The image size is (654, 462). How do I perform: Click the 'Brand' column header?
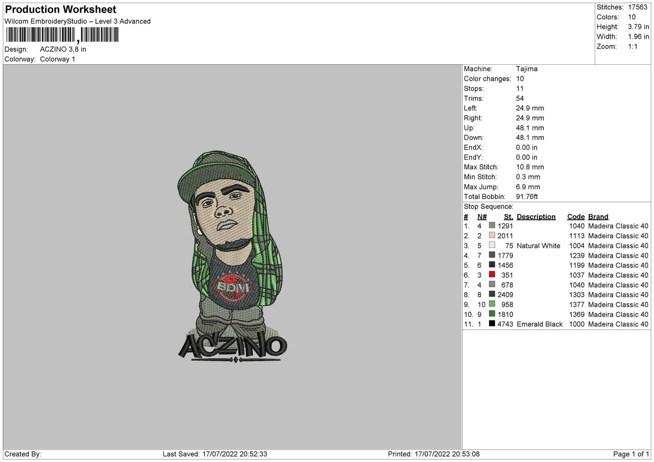coord(598,216)
